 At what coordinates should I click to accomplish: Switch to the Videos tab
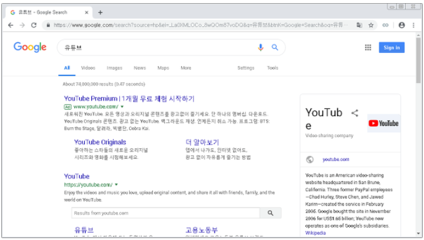point(88,68)
